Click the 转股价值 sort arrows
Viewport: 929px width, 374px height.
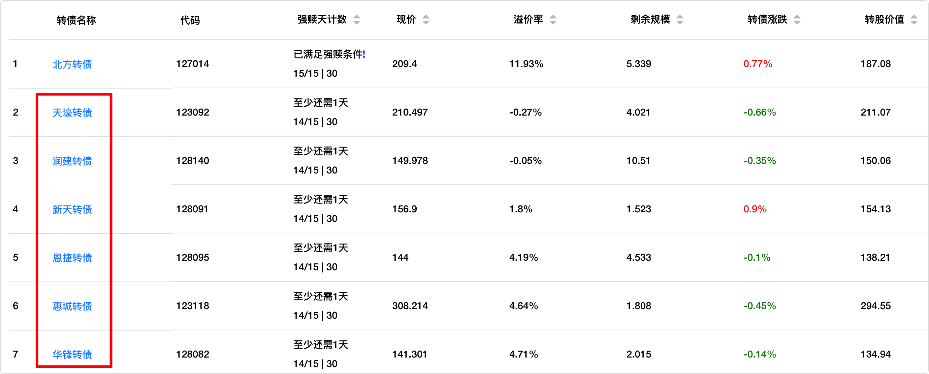(x=914, y=19)
